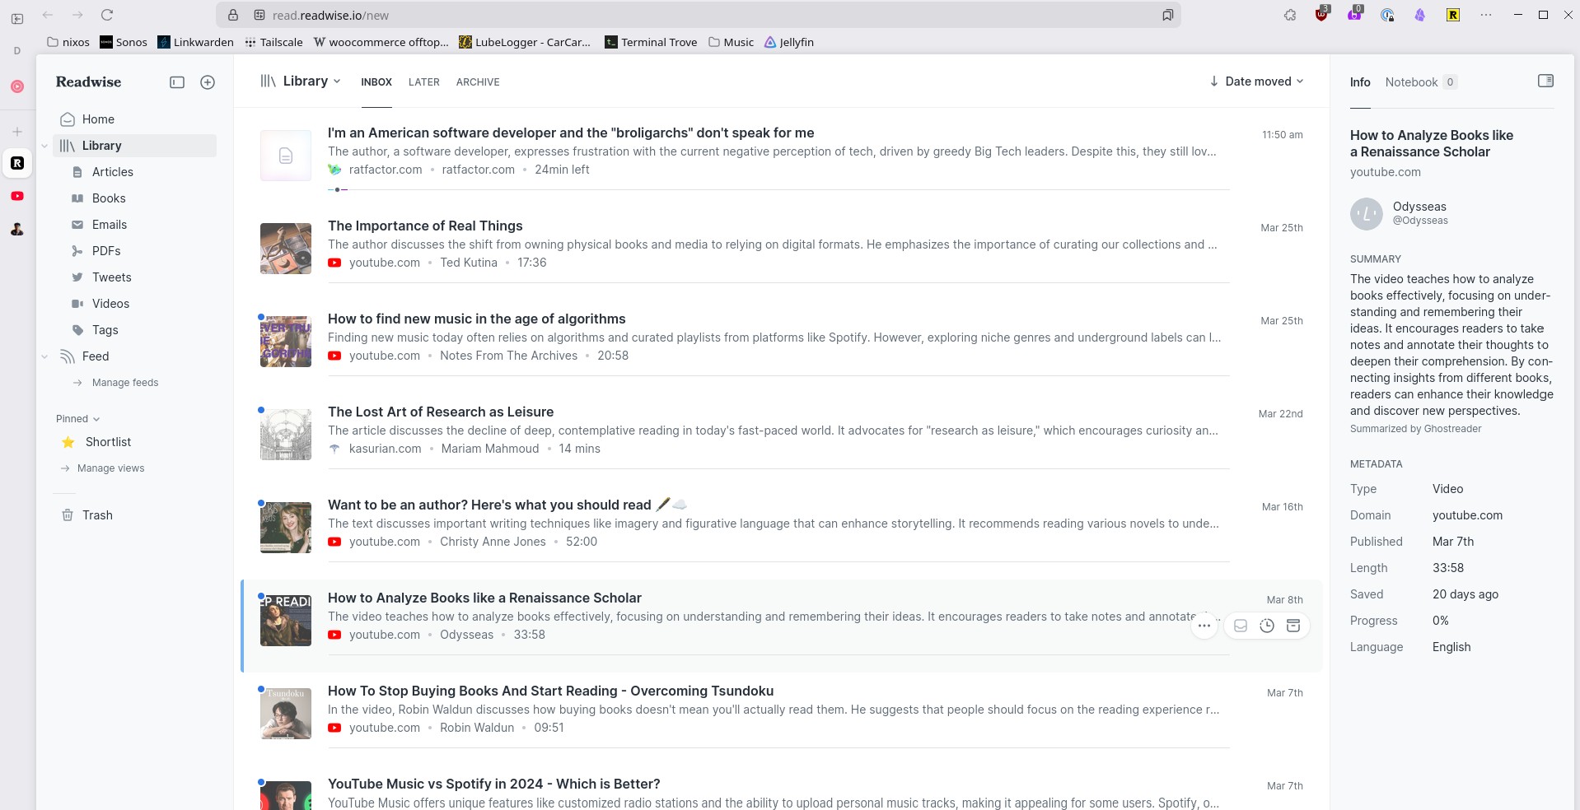Move hovered document to Later via clock icon
1580x810 pixels.
click(x=1267, y=626)
